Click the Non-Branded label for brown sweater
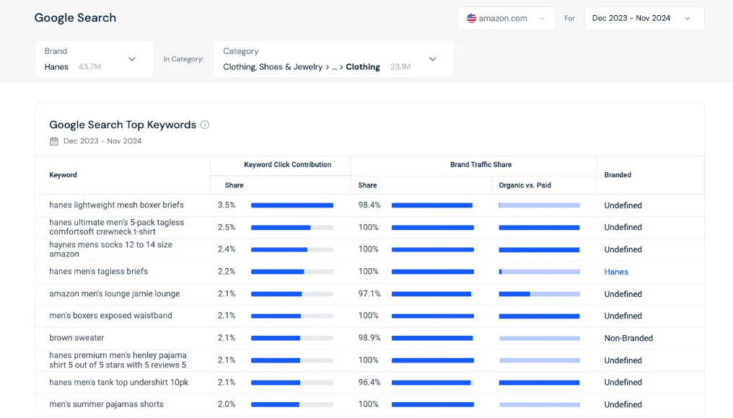The height and width of the screenshot is (418, 733). (x=628, y=338)
